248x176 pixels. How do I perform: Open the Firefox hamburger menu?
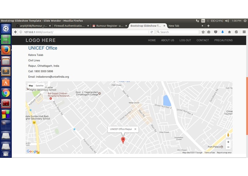pos(244,32)
